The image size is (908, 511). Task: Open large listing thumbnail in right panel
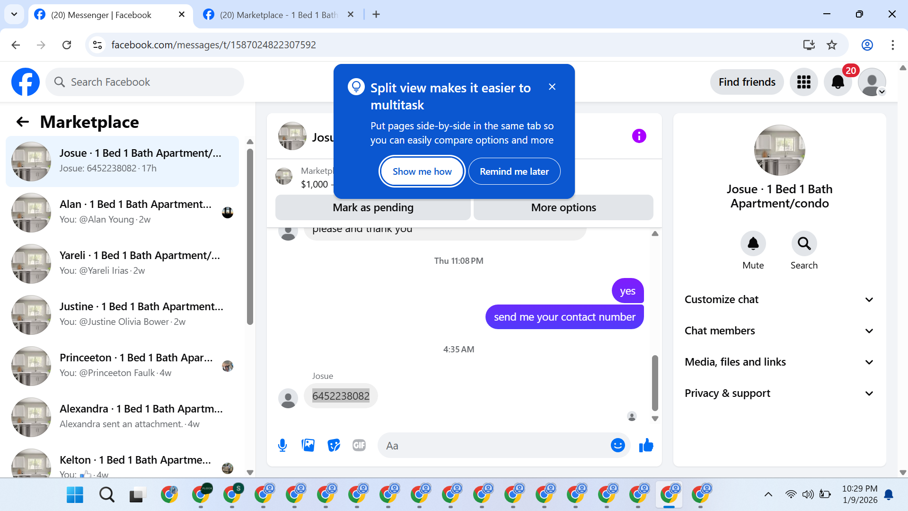pos(779,150)
